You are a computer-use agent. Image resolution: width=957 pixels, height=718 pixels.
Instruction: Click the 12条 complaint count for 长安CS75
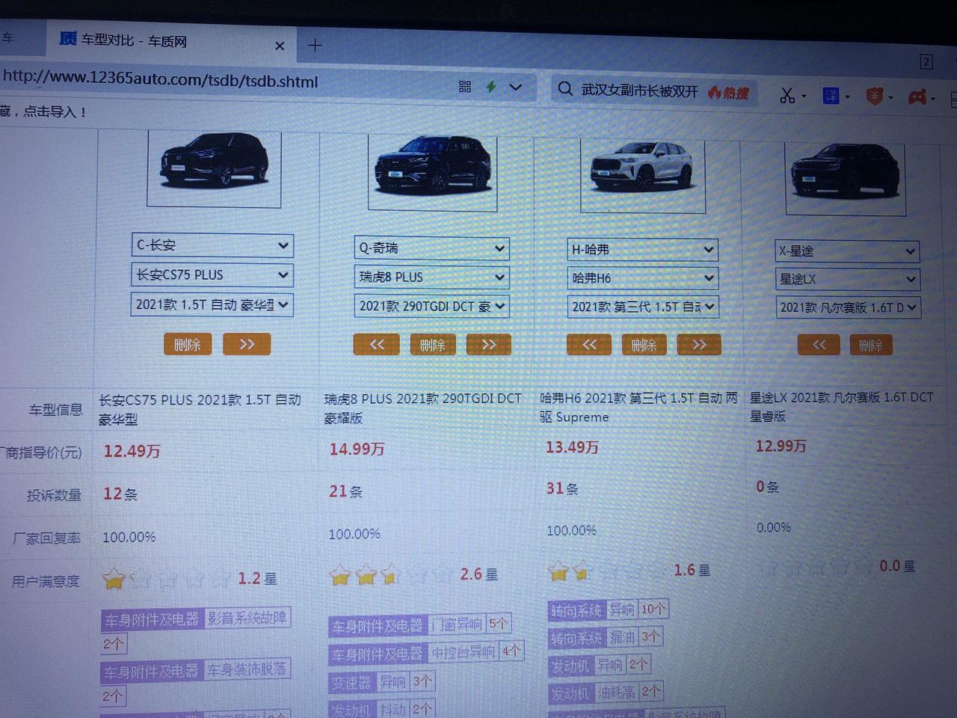click(120, 494)
